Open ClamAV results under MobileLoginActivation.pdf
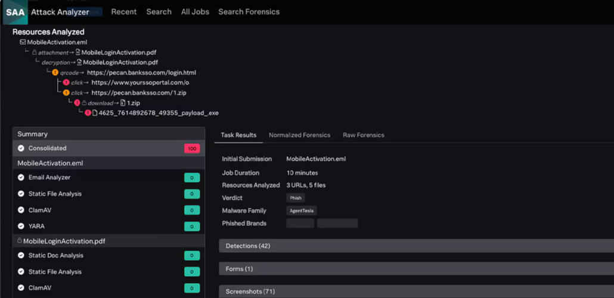The height and width of the screenshot is (298, 614). 108,288
